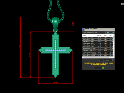Viewport: 124px width, 93px height.
Task: Click the vertical scrollbar thumb in metal list
Action: pyautogui.click(x=114, y=39)
